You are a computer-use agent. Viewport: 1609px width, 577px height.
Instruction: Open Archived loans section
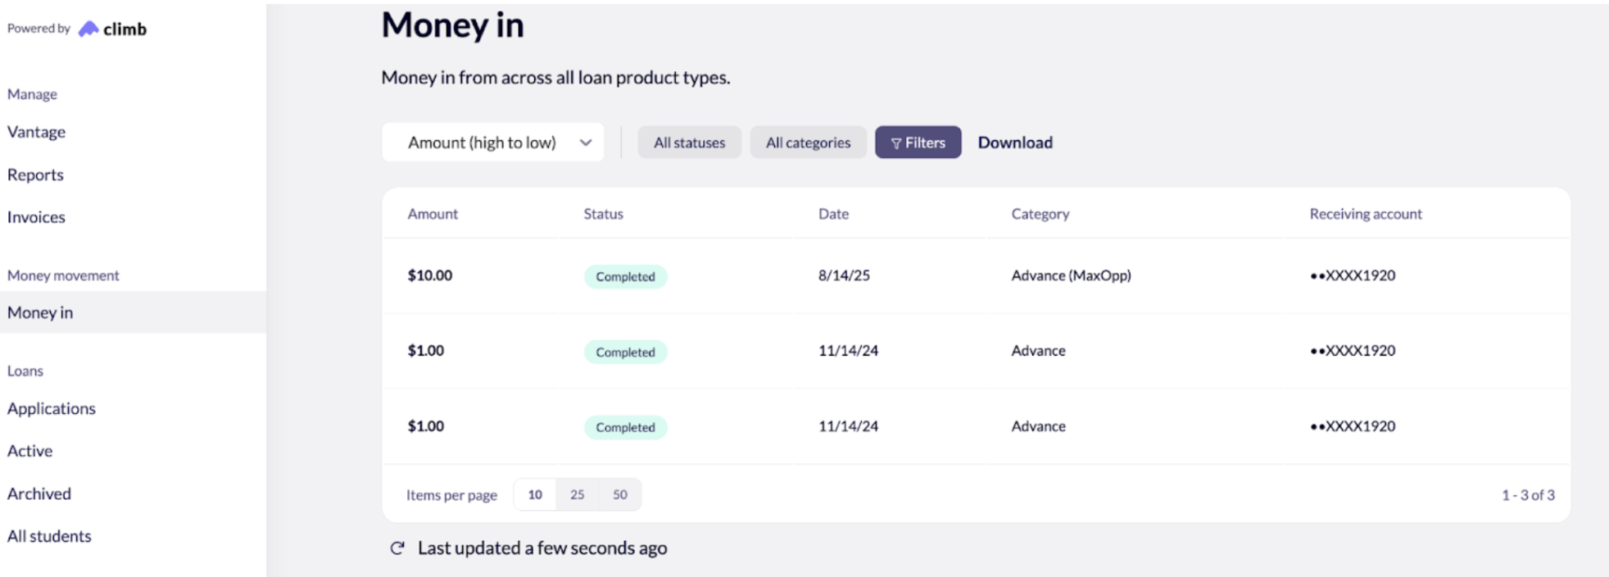(39, 493)
